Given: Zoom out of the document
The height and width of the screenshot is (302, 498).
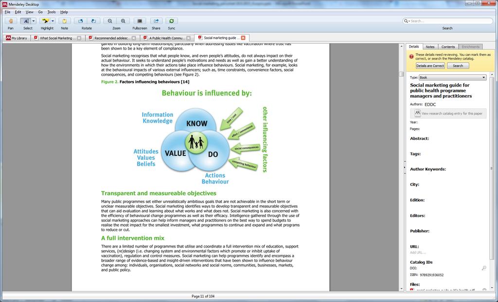Looking at the screenshot, I should point(110,21).
